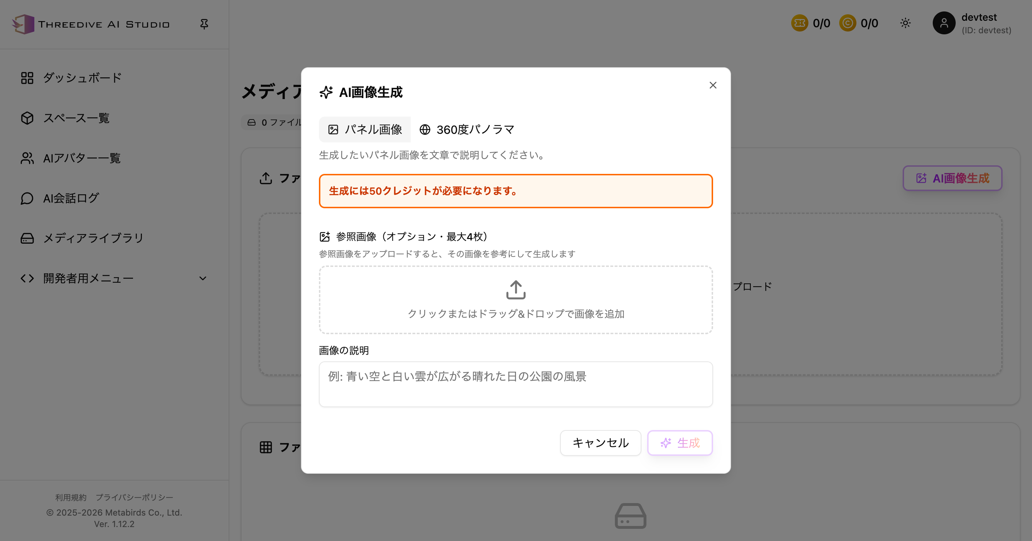The height and width of the screenshot is (541, 1032).
Task: Switch to 360度パノラマ tab
Action: click(467, 130)
